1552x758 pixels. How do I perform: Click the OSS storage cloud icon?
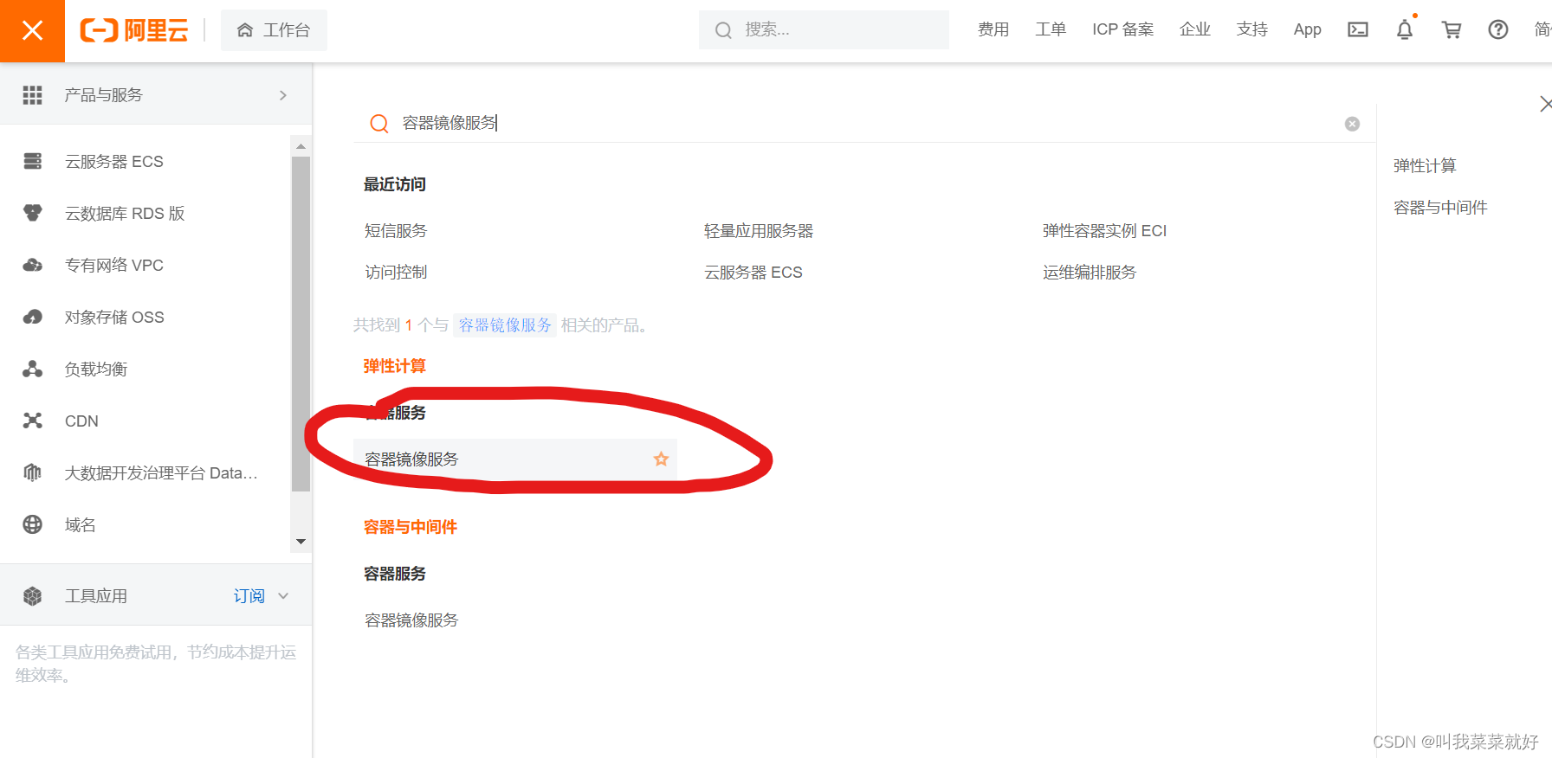pyautogui.click(x=32, y=317)
